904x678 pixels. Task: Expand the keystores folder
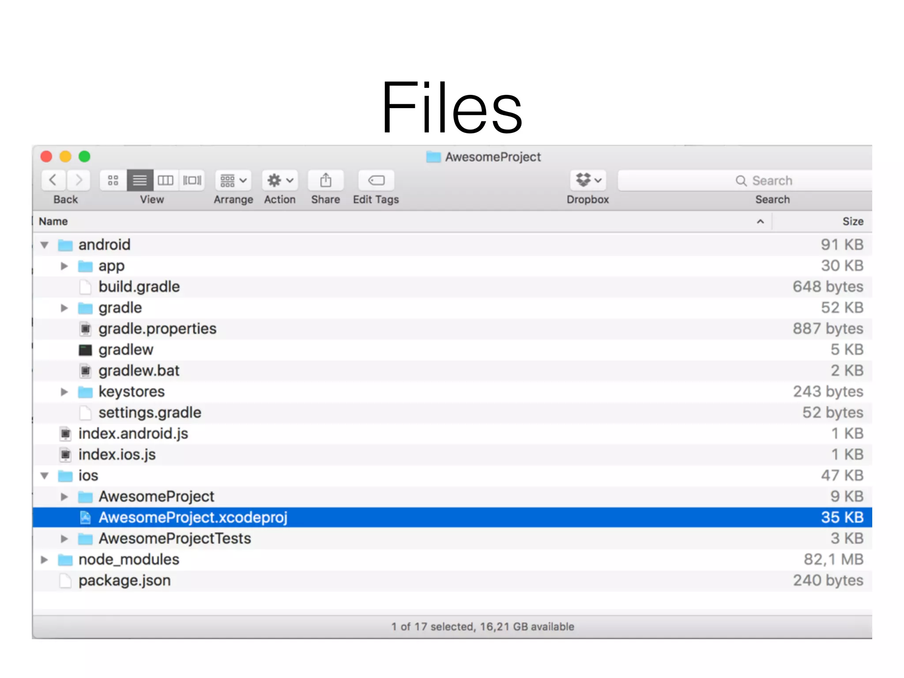coord(64,392)
